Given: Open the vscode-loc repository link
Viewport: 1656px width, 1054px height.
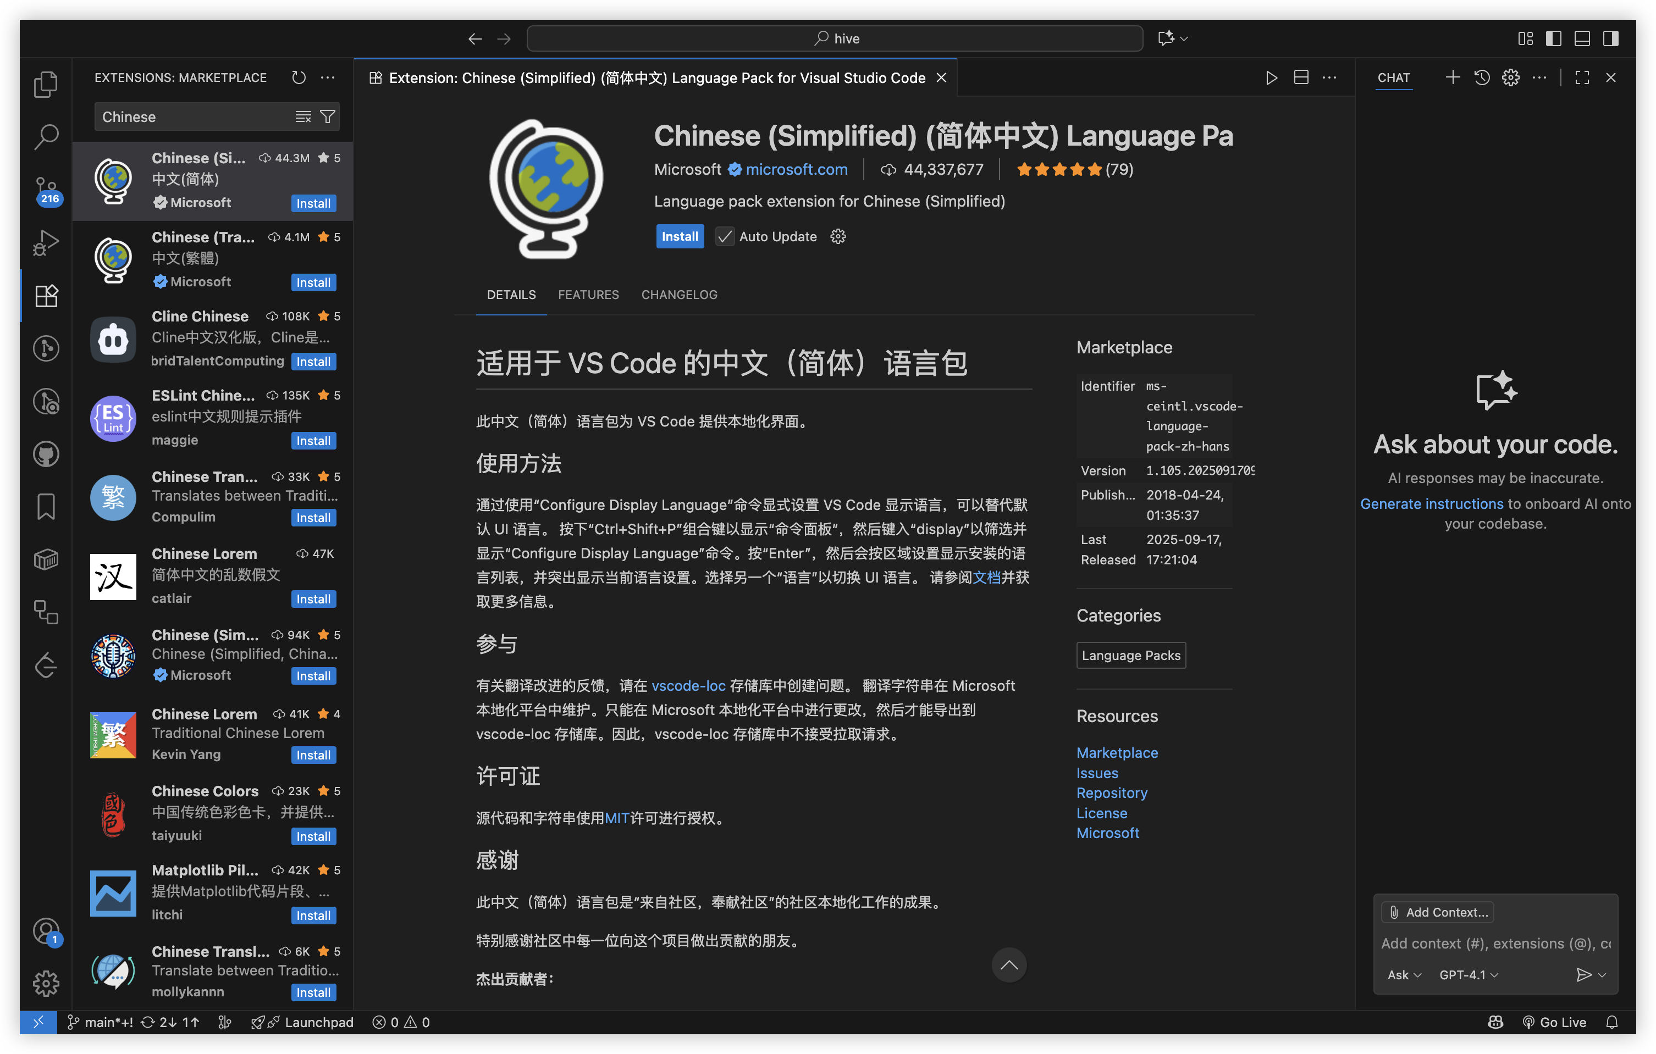Looking at the screenshot, I should 688,685.
